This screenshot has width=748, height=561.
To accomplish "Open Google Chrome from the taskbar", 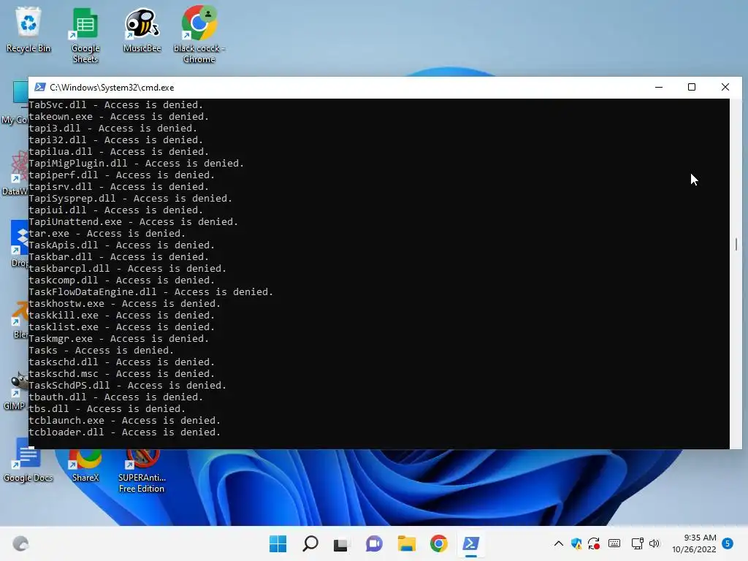I will point(439,543).
